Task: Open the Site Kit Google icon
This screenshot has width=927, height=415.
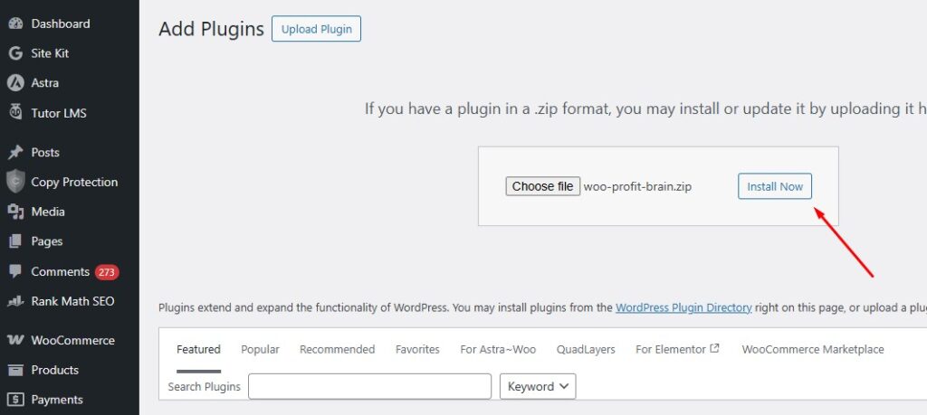Action: pyautogui.click(x=15, y=53)
